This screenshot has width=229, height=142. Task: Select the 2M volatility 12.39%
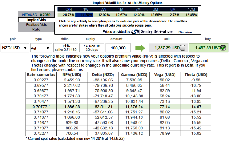click(139, 15)
